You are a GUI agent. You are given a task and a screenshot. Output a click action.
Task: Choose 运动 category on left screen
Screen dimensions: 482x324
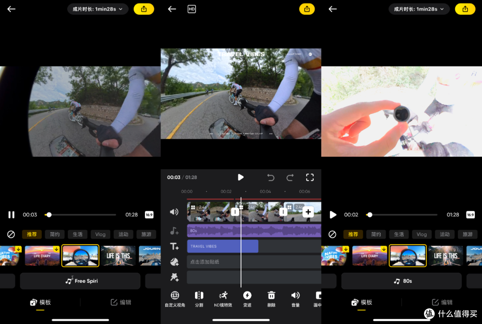click(x=123, y=234)
